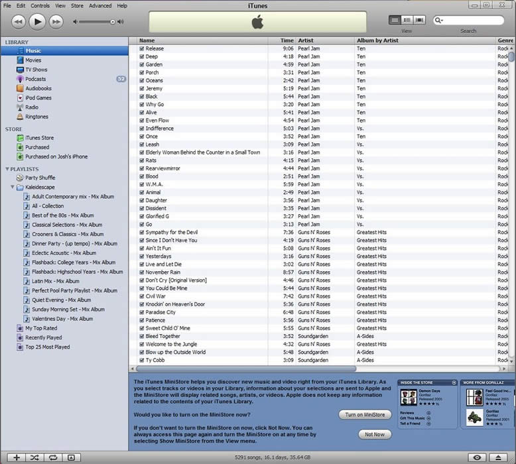The image size is (516, 464).
Task: Click Tell a Friend link arrow
Action: (428, 424)
